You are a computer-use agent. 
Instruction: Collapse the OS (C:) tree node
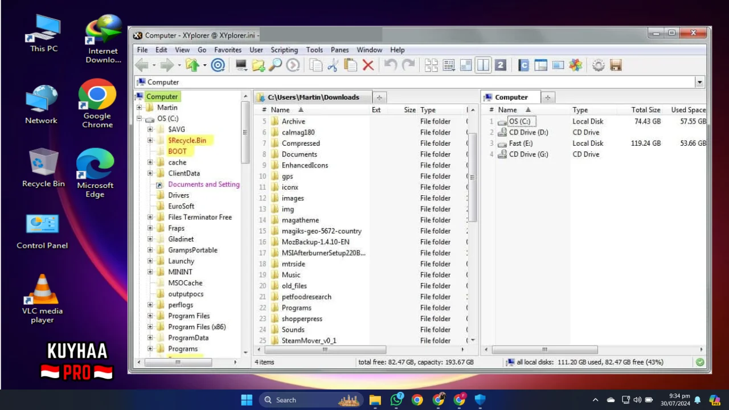(139, 118)
